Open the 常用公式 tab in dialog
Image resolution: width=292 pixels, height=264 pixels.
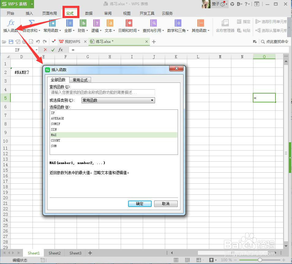(x=80, y=80)
